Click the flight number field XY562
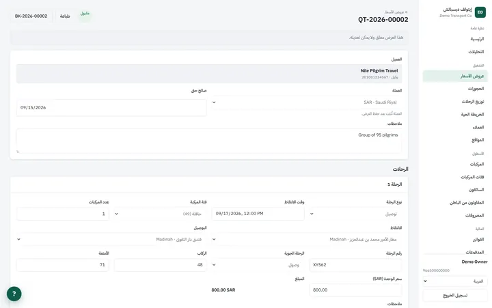The height and width of the screenshot is (308, 492). point(355,265)
